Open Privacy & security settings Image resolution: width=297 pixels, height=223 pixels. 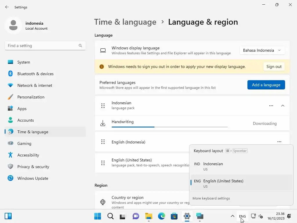coord(45,167)
